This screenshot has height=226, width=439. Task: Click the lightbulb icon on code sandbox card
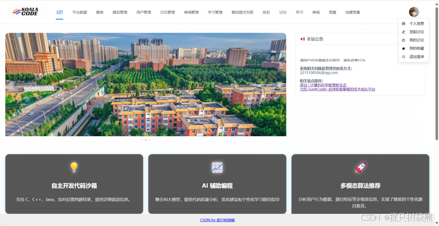tap(74, 167)
